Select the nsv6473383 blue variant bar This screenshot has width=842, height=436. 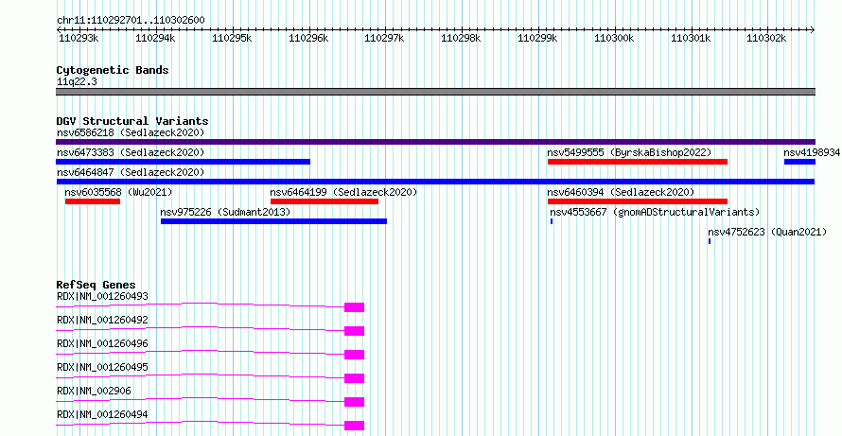tap(184, 162)
